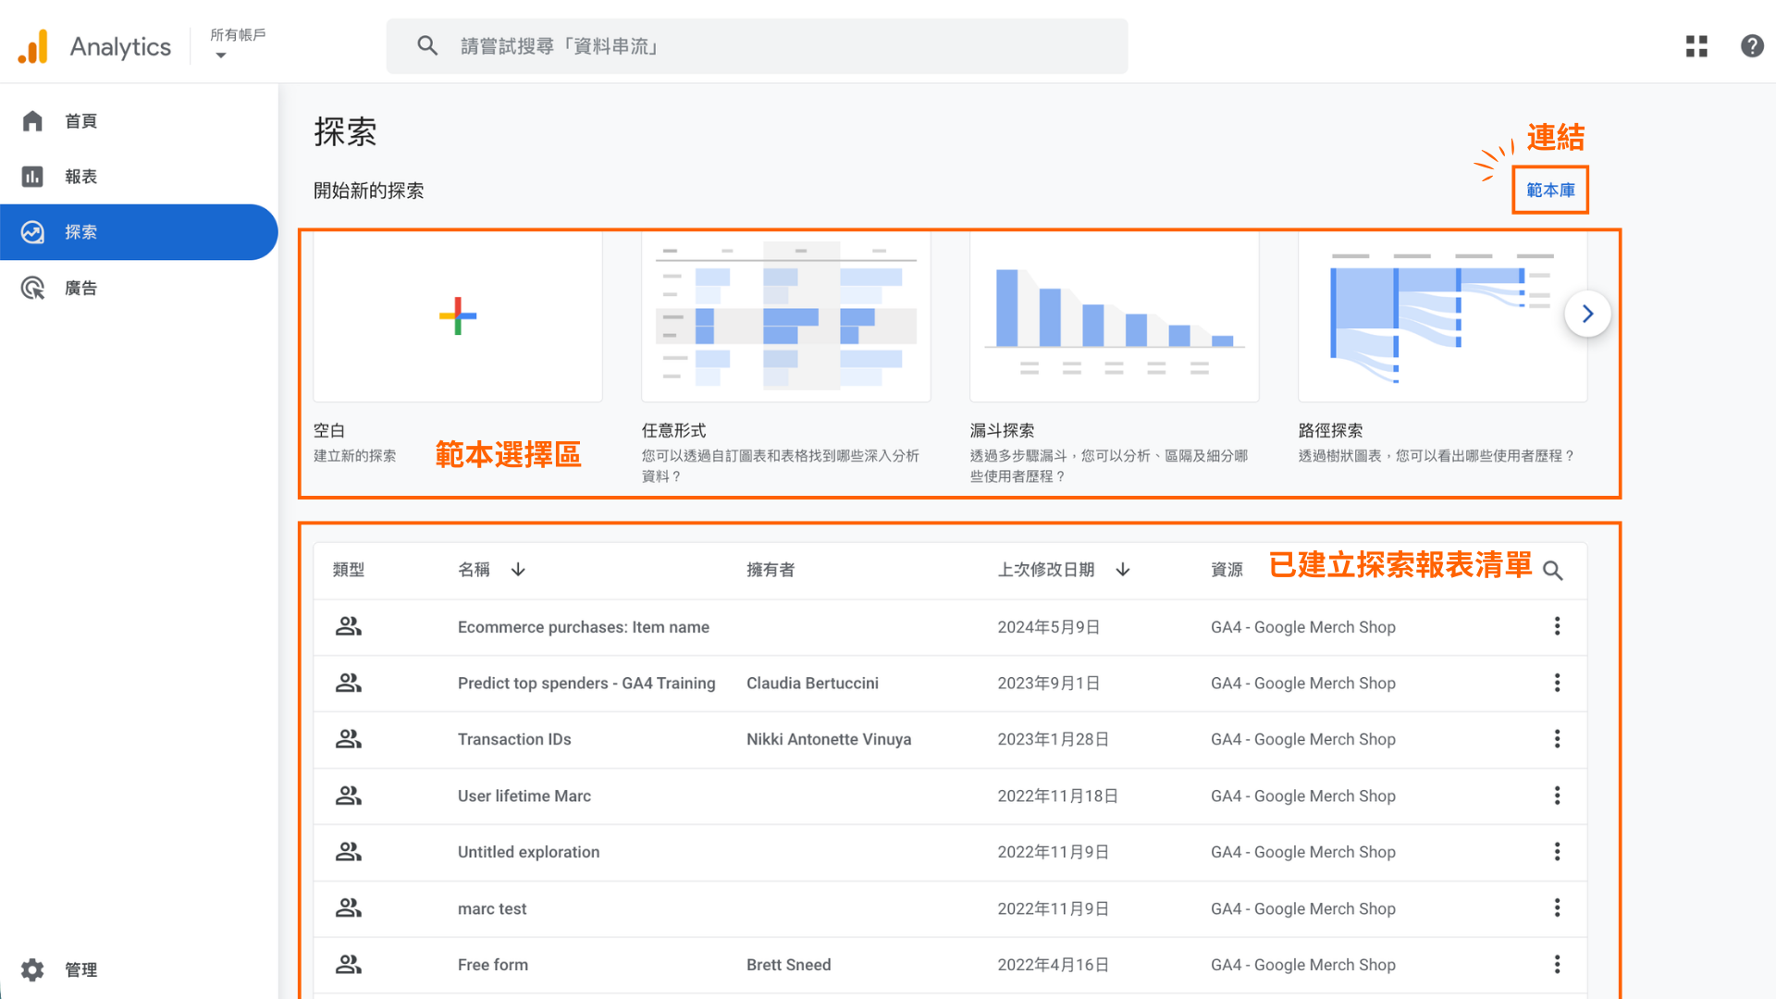Click shared icon on Ecommerce purchases row
Screen dimensions: 1776x999
click(x=348, y=627)
